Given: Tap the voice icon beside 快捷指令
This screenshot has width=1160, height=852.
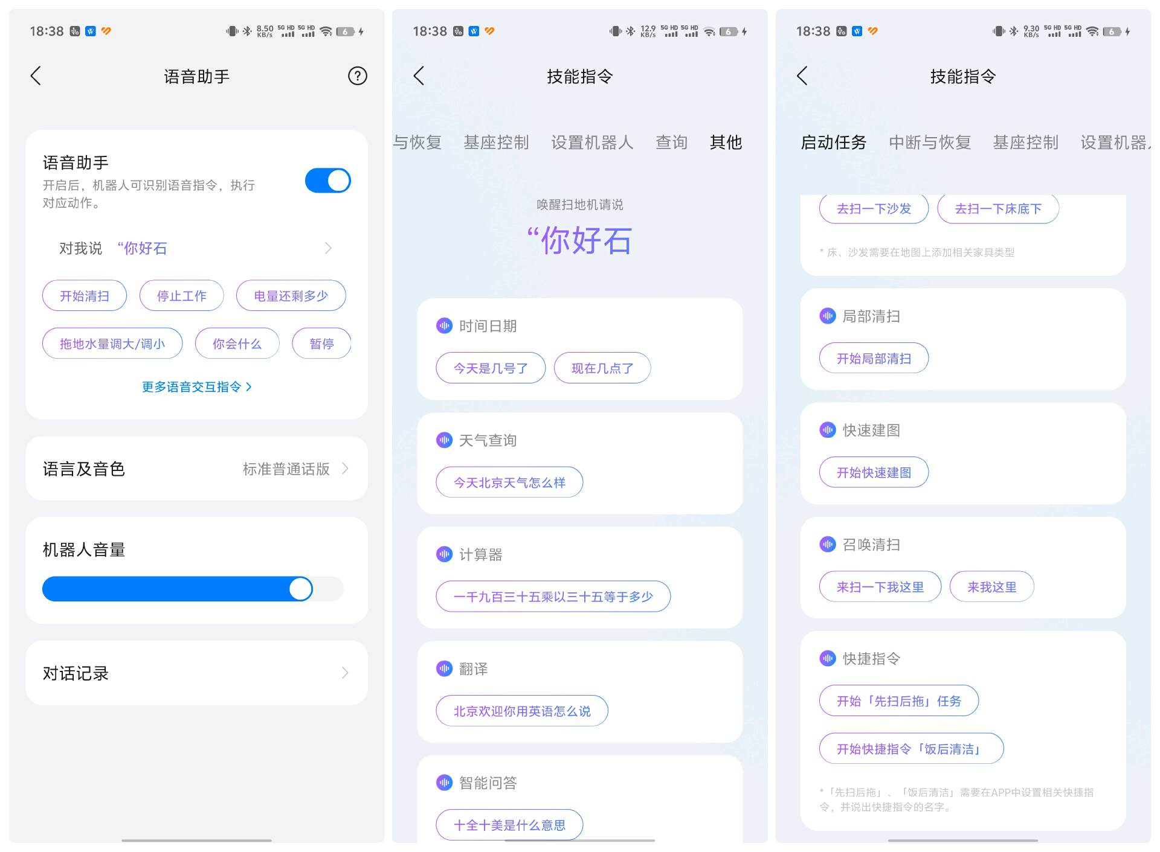Looking at the screenshot, I should click(x=827, y=658).
